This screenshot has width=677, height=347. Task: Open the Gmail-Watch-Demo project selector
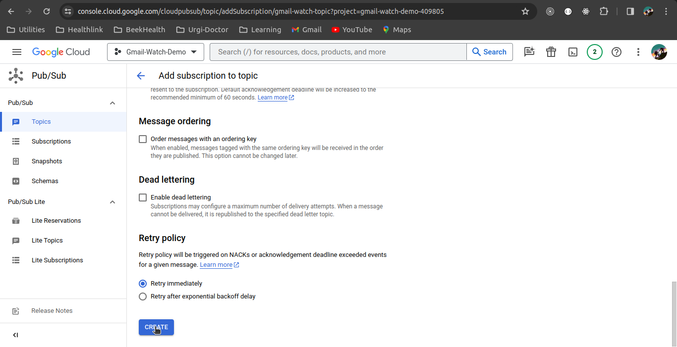[x=155, y=51]
